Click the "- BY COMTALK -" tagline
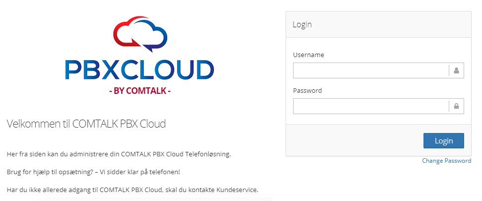This screenshot has height=201, width=482. (139, 91)
